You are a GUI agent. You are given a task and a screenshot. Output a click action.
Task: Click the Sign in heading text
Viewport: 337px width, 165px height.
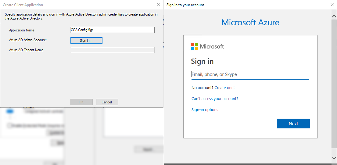[x=202, y=61]
